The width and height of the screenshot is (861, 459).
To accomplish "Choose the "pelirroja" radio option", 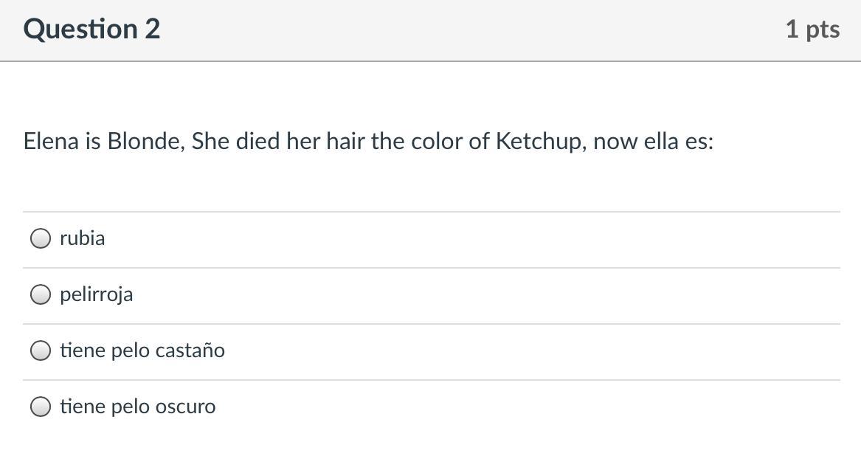I will pos(41,294).
